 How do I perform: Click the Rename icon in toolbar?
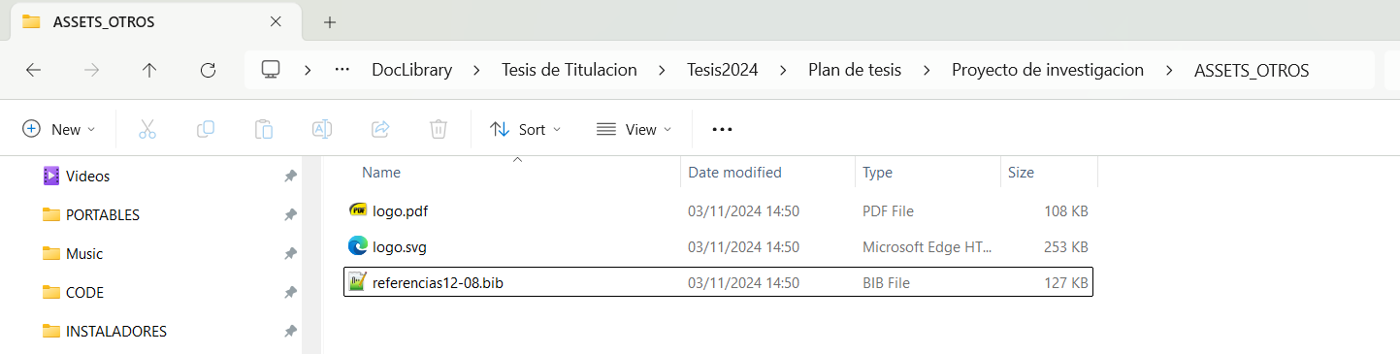click(322, 129)
